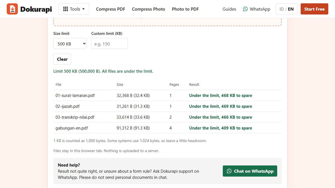The image size is (335, 188).
Task: Click WhatsApp icon on Chat button
Action: (x=229, y=171)
